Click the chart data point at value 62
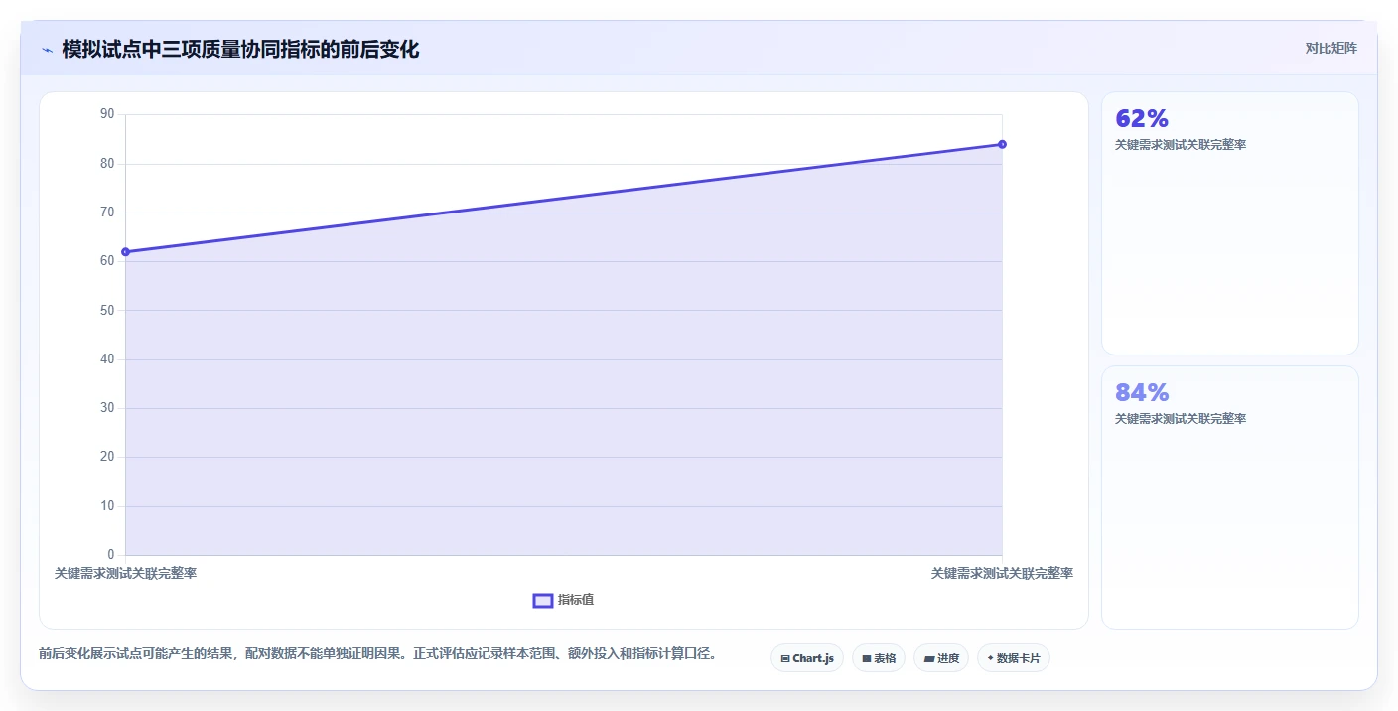This screenshot has height=711, width=1398. tap(125, 252)
